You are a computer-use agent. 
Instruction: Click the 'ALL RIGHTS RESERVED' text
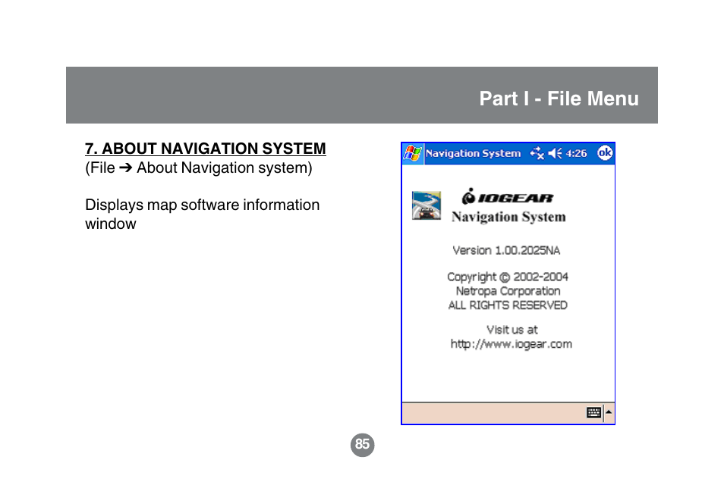pyautogui.click(x=508, y=305)
